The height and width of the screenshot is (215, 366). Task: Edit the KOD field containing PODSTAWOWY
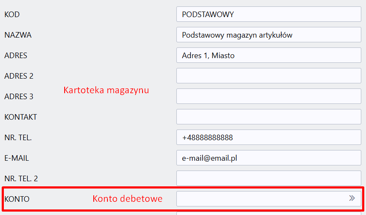[269, 14]
